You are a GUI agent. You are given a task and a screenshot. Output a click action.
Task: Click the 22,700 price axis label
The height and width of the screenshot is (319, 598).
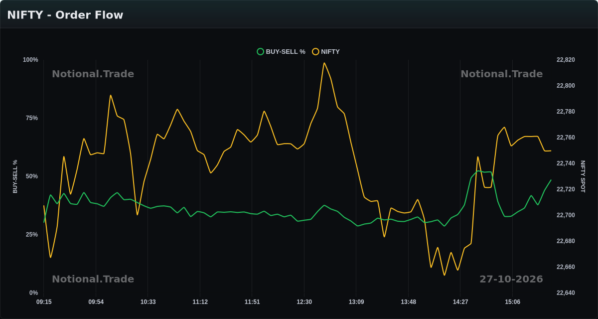[566, 215]
